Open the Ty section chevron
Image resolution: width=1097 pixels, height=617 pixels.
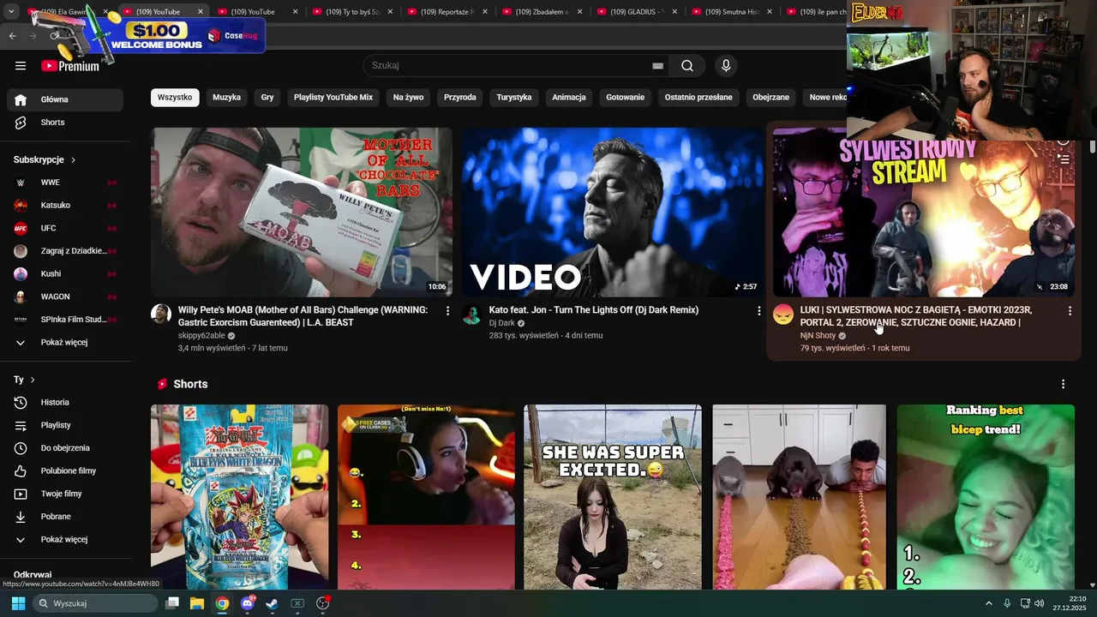[x=33, y=380]
